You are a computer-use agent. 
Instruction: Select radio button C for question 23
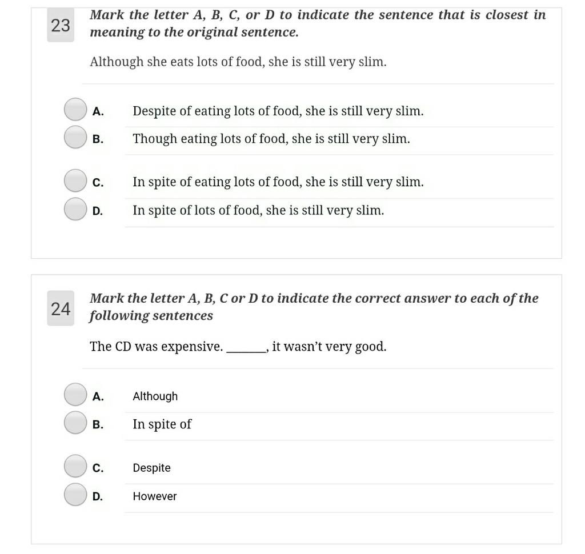75,180
